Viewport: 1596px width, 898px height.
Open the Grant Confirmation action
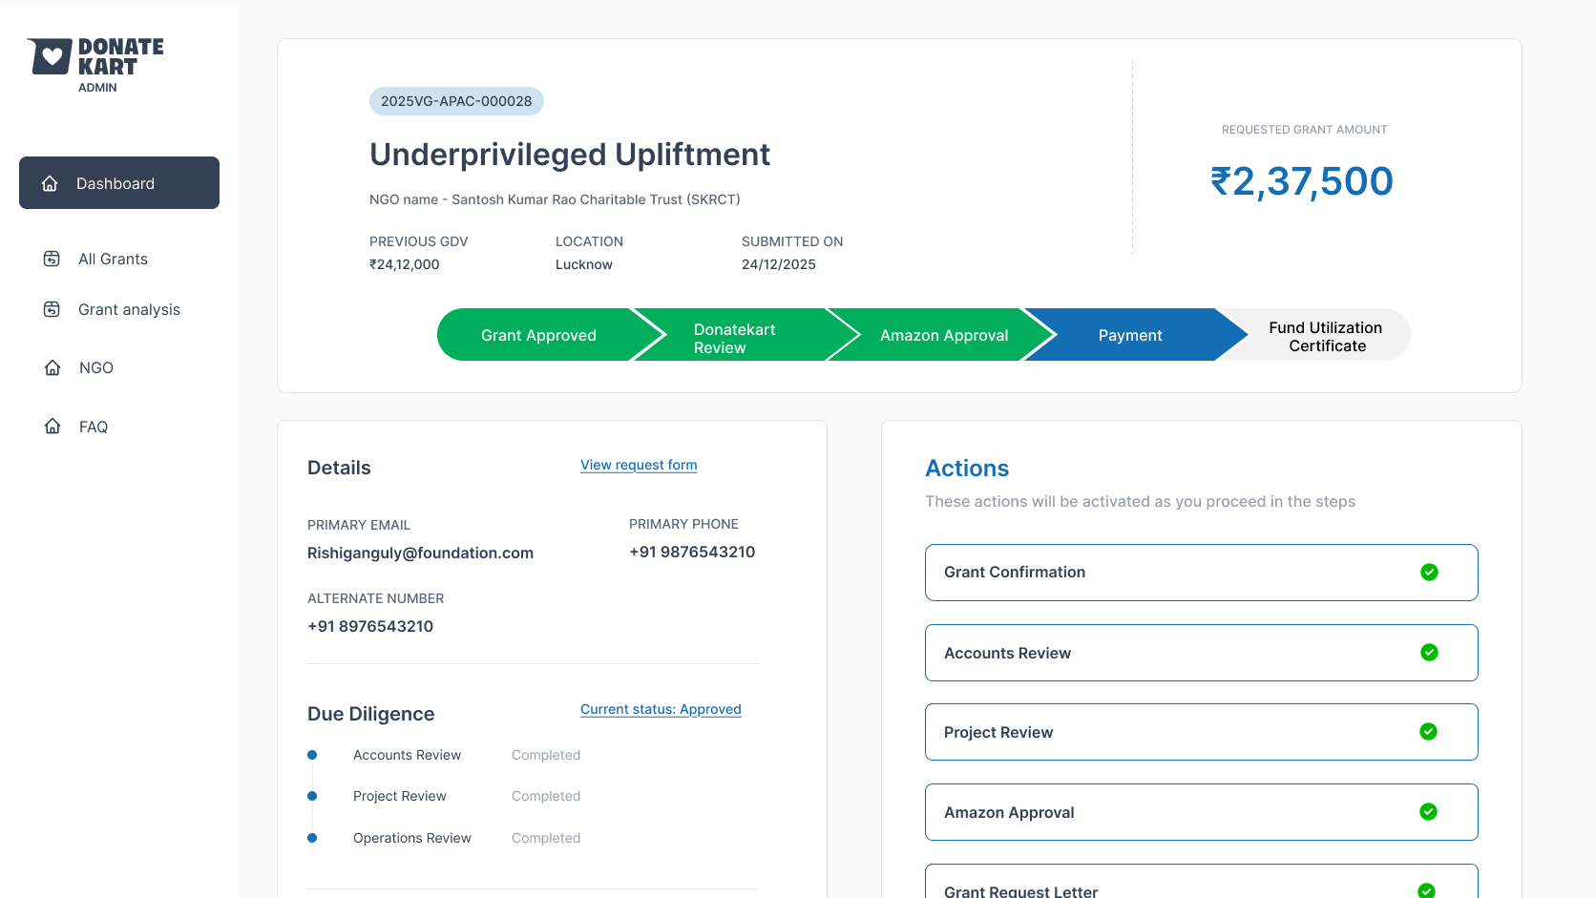pos(1202,573)
